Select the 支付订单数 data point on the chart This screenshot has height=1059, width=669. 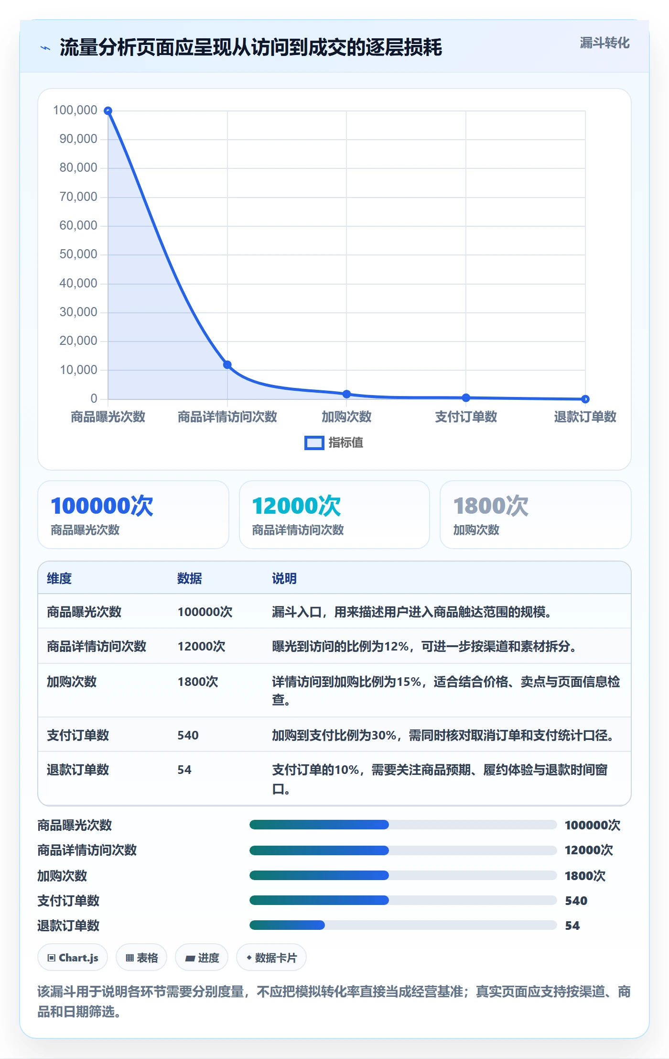pyautogui.click(x=466, y=397)
